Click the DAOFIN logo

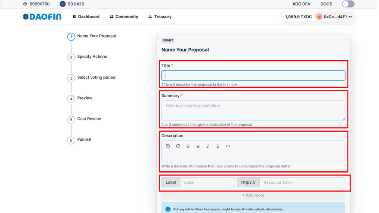(42, 17)
